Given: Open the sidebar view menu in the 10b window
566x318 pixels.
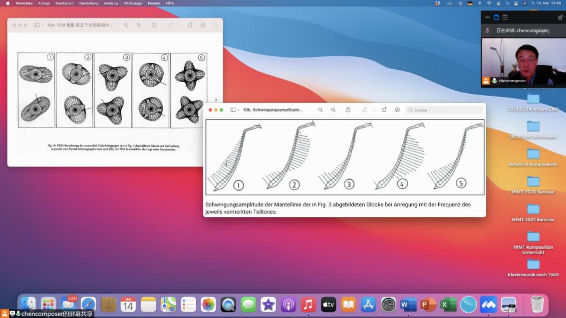Looking at the screenshot, I should 235,110.
